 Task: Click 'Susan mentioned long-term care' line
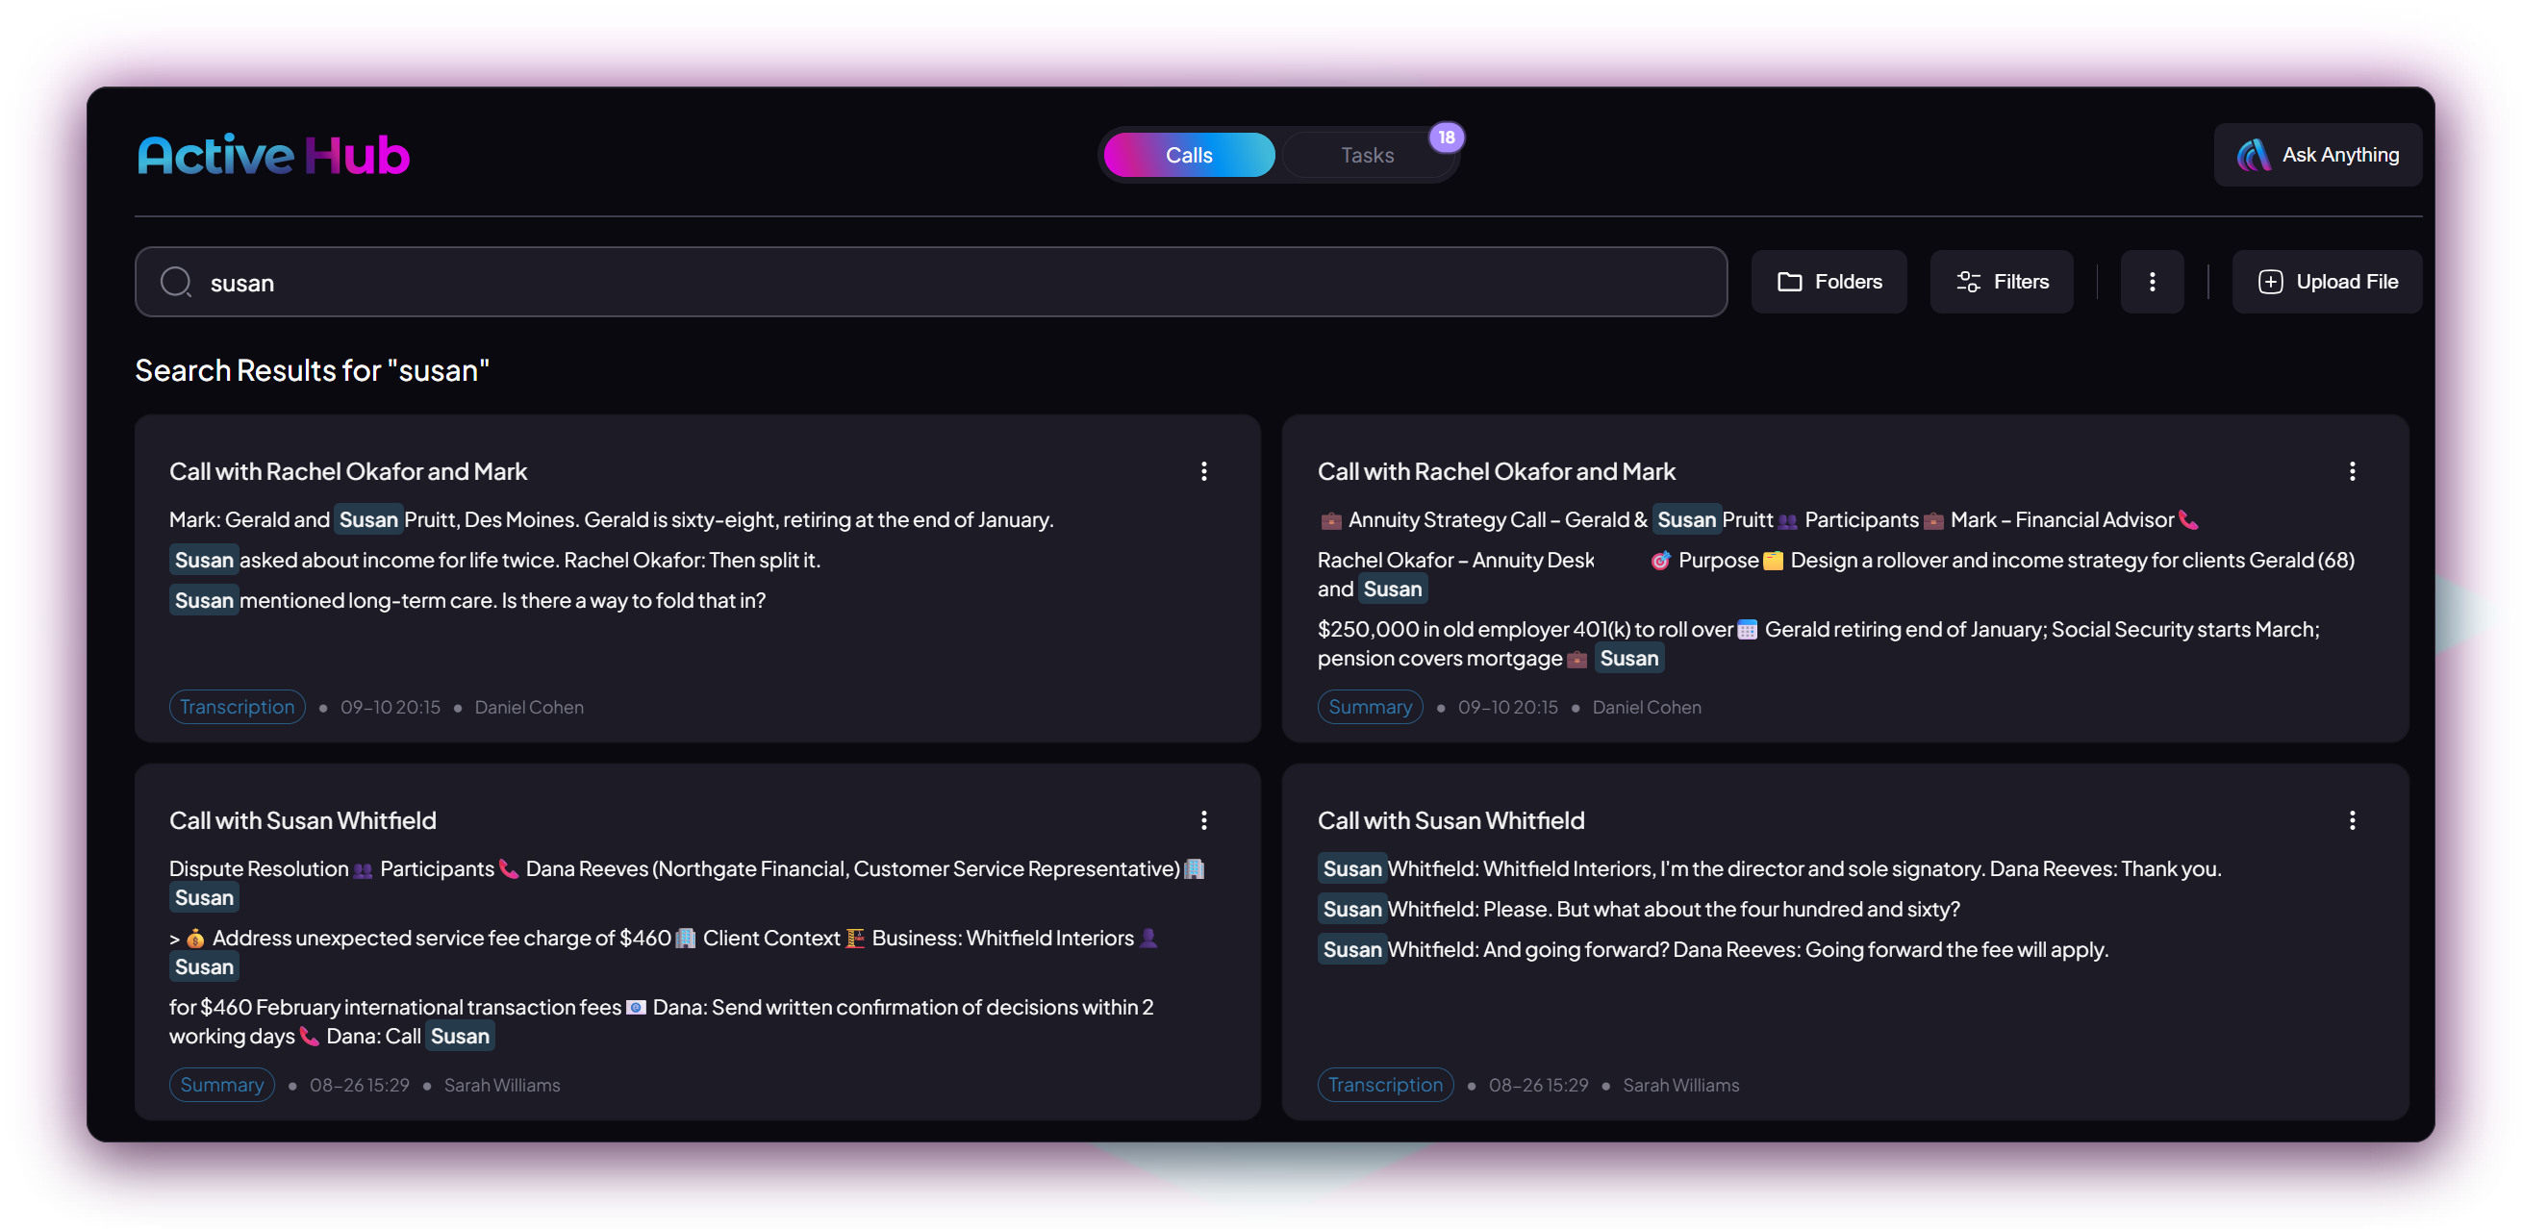point(467,600)
